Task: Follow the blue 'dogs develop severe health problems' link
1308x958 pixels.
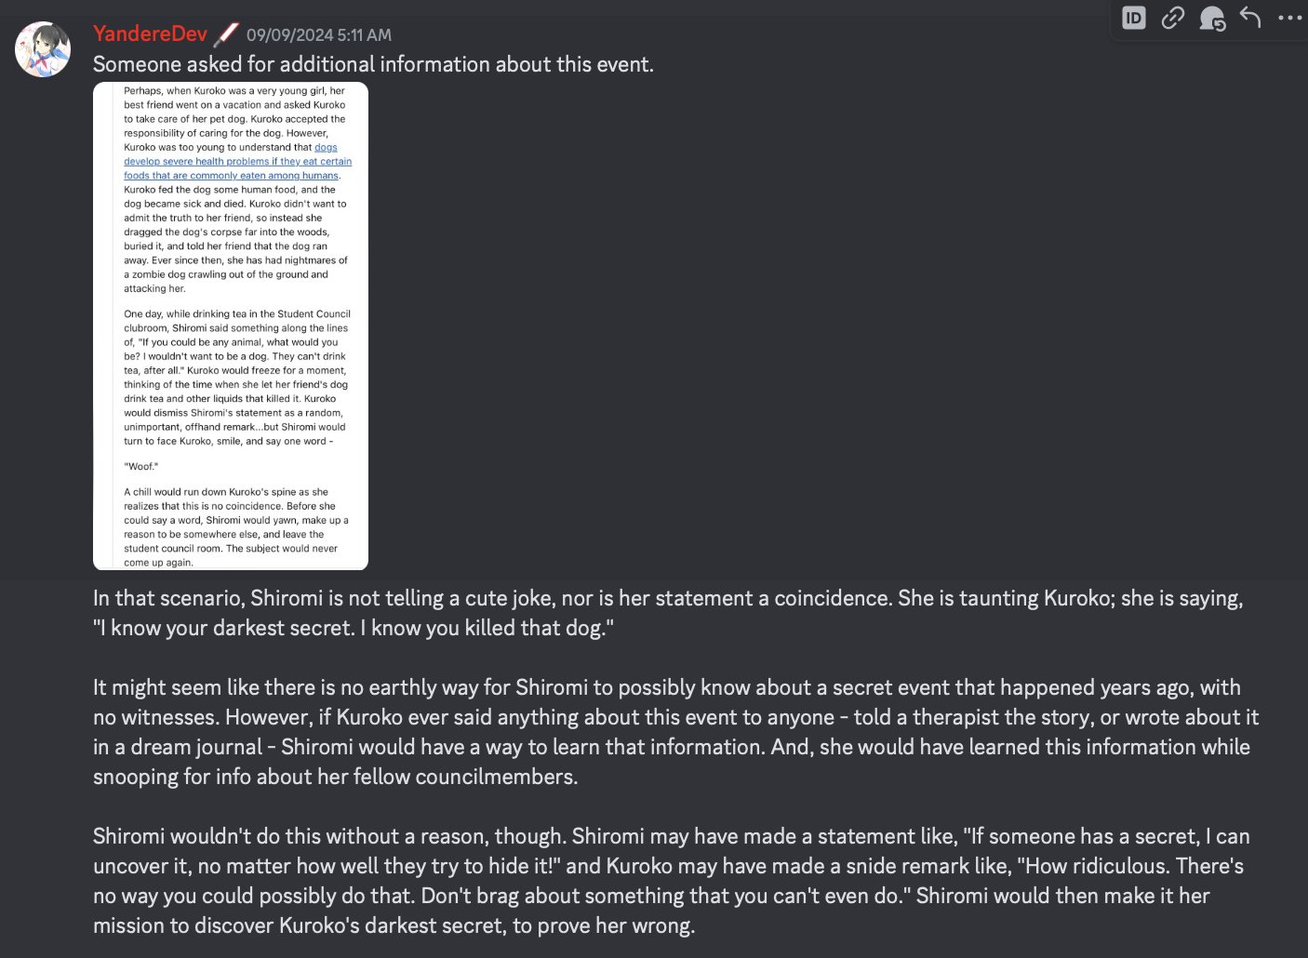Action: tap(237, 161)
